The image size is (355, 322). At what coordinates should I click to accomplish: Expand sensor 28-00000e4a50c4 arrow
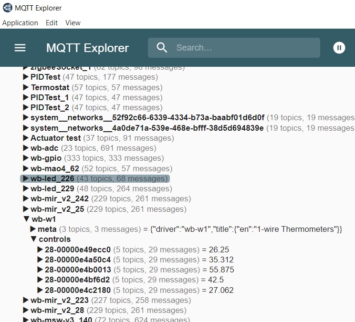40,260
